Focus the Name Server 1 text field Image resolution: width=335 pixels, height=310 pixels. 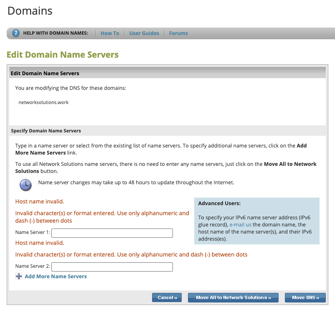[x=112, y=233]
